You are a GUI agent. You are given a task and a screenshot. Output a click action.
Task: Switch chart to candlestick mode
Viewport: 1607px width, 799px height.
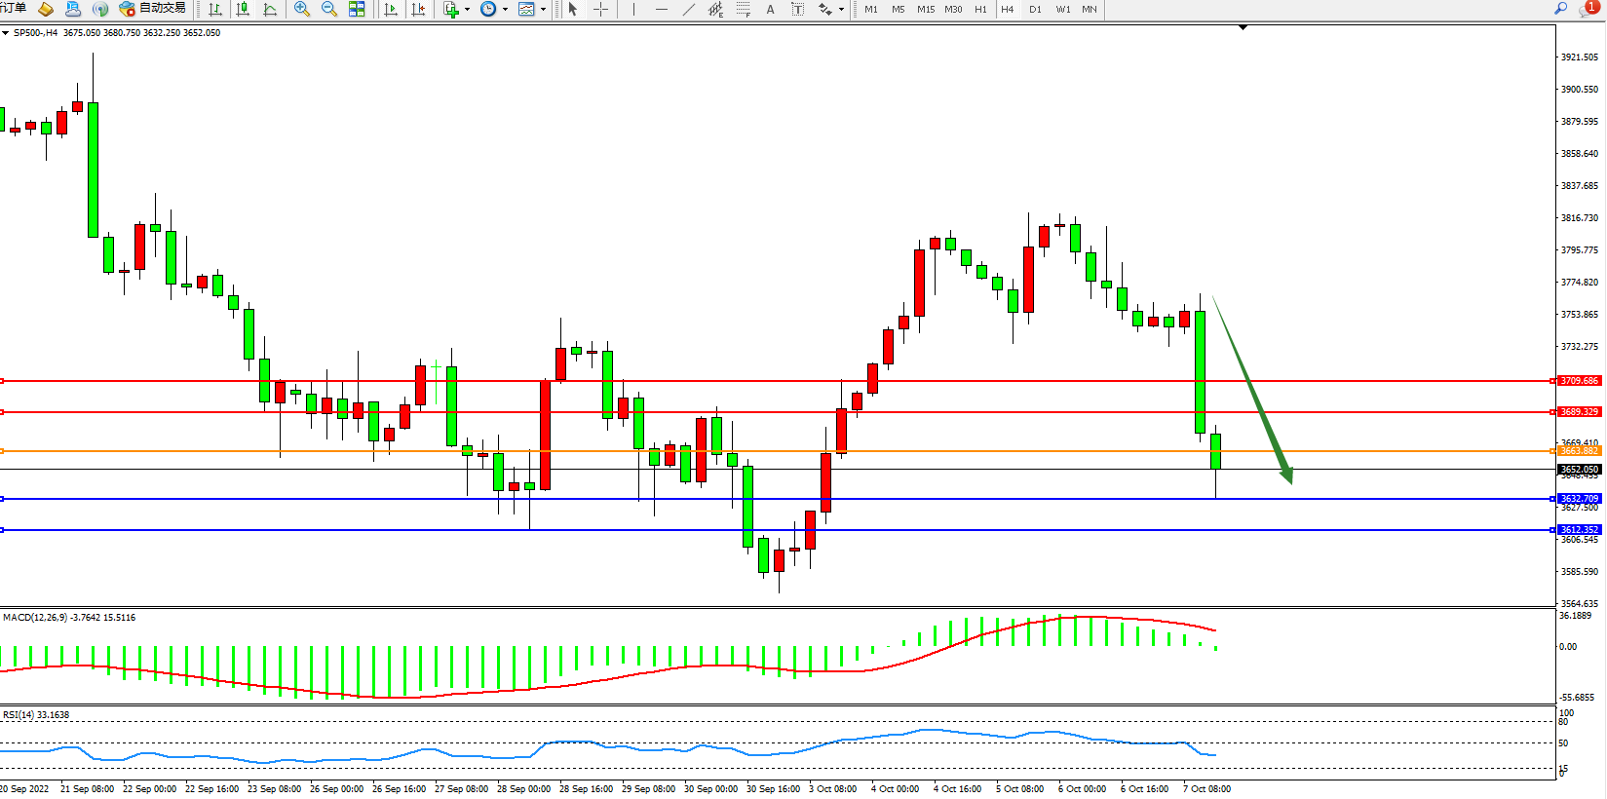point(243,9)
